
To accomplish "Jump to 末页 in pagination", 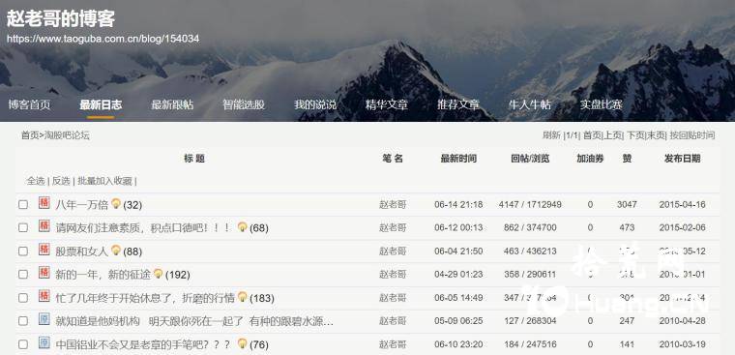I will [657, 135].
